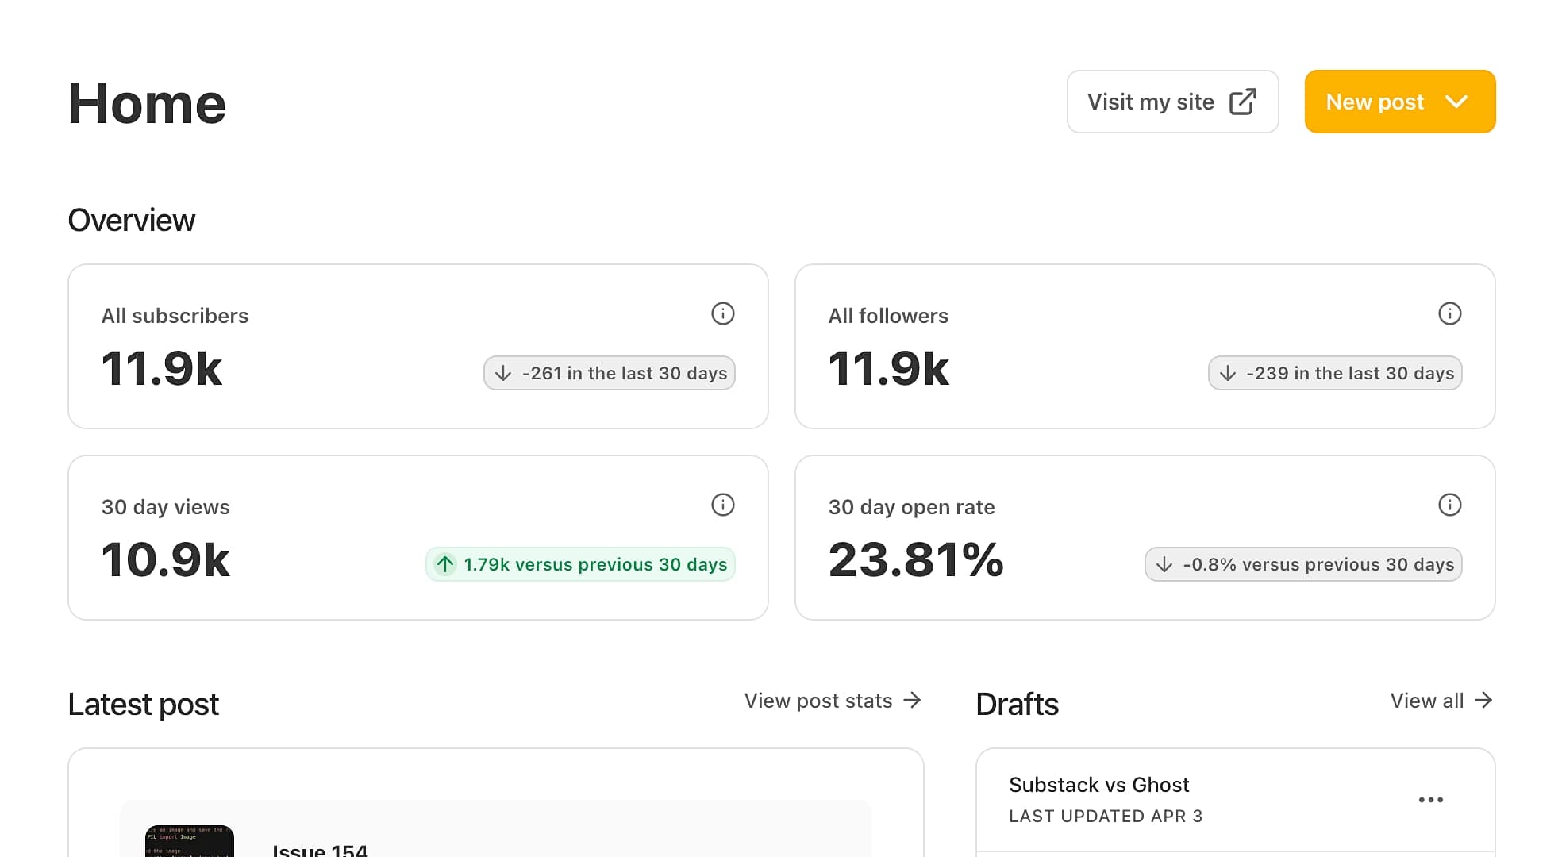Open the info tooltip on All followers card

pos(1450,313)
